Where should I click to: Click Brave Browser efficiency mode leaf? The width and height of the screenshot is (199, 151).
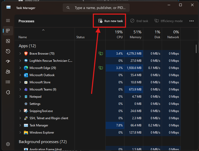[x=101, y=54]
